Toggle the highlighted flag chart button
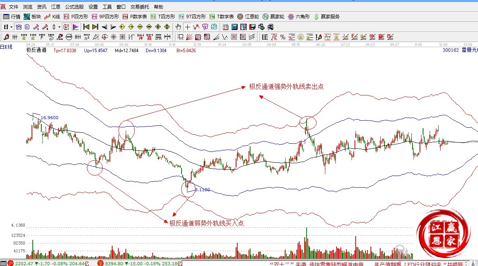 point(76,27)
